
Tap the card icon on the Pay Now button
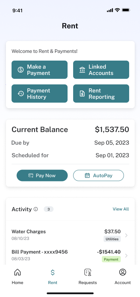coord(31,175)
